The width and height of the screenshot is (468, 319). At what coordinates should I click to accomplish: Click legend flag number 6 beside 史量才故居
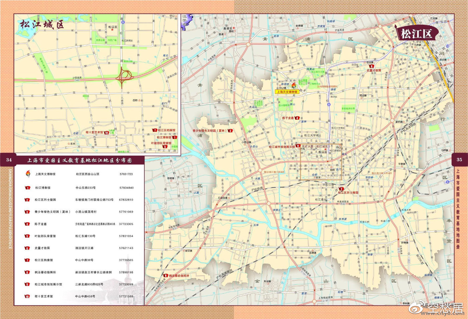27,248
